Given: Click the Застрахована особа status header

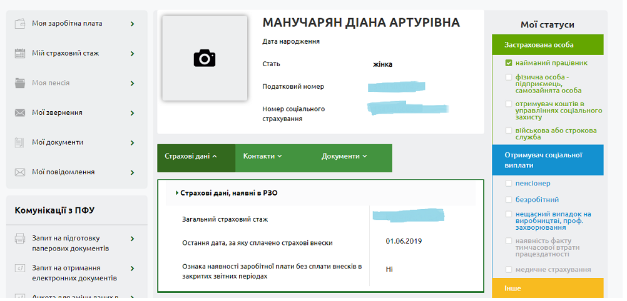Looking at the screenshot, I should pyautogui.click(x=548, y=45).
